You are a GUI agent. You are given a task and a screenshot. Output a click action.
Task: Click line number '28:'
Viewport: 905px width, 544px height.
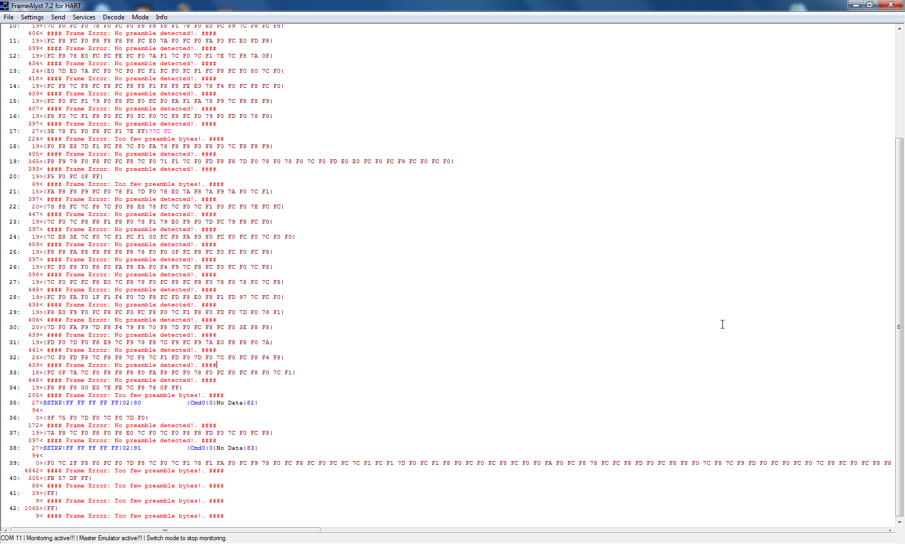pyautogui.click(x=14, y=297)
